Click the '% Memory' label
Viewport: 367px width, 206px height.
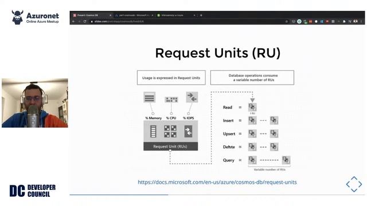point(154,118)
